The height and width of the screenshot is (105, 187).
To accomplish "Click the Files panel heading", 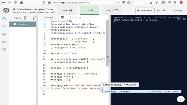I will point(18,18).
